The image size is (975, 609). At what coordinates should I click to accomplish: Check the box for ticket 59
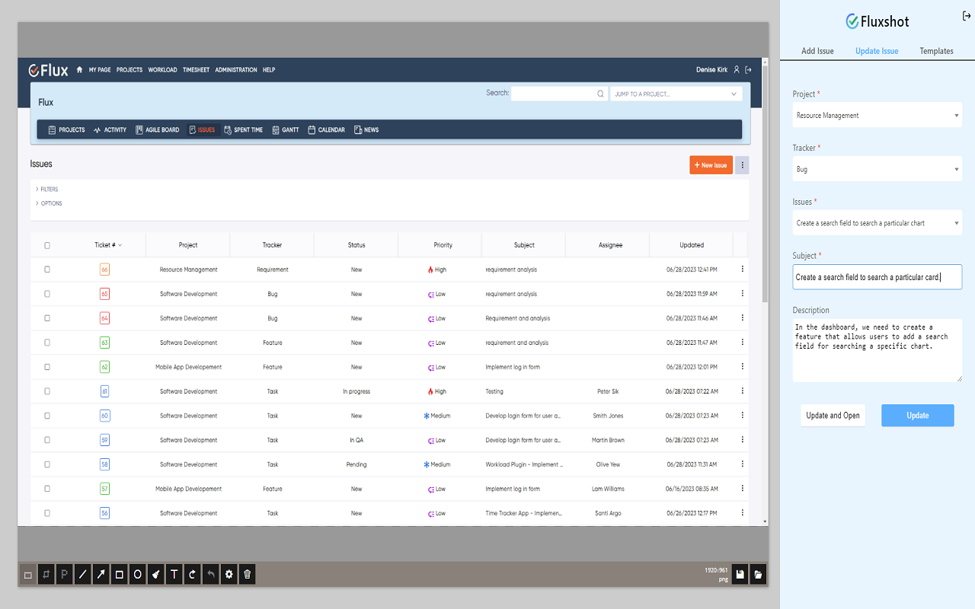47,440
